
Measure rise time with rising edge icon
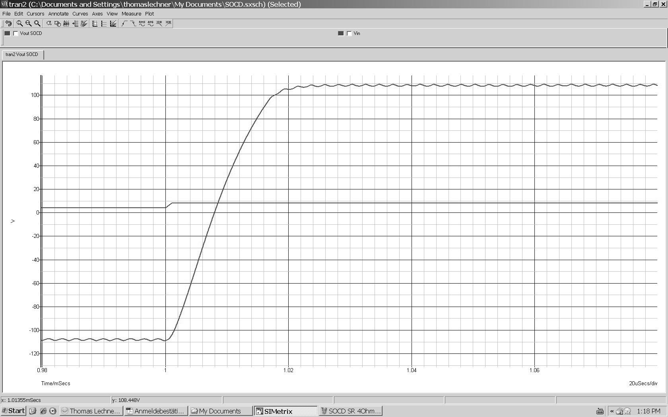tap(124, 23)
